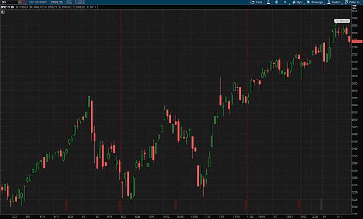Click the 3300 price level on axis
Viewport: 363px width, 219px height.
(354, 178)
